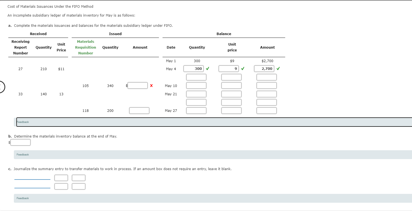Click receiving report number 27
The height and width of the screenshot is (211, 412).
20,69
